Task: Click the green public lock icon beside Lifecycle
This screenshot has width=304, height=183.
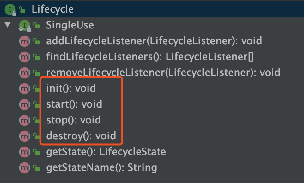Action: pos(22,9)
